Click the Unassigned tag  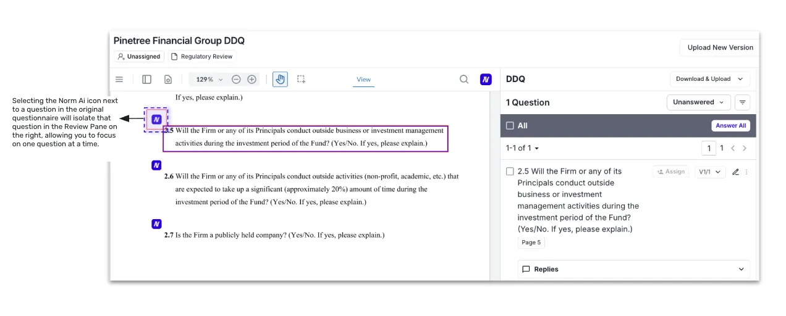click(x=139, y=56)
